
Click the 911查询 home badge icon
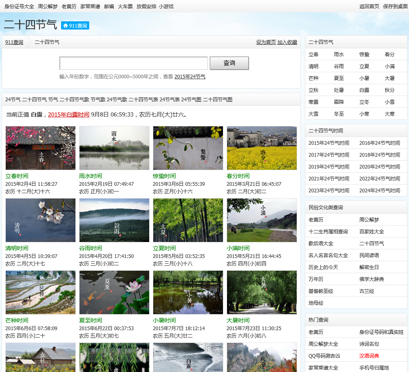[x=75, y=25]
